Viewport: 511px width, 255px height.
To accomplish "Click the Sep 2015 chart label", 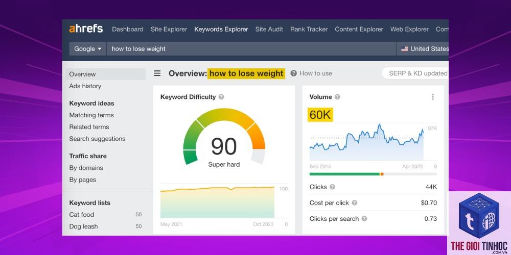I will tap(320, 167).
